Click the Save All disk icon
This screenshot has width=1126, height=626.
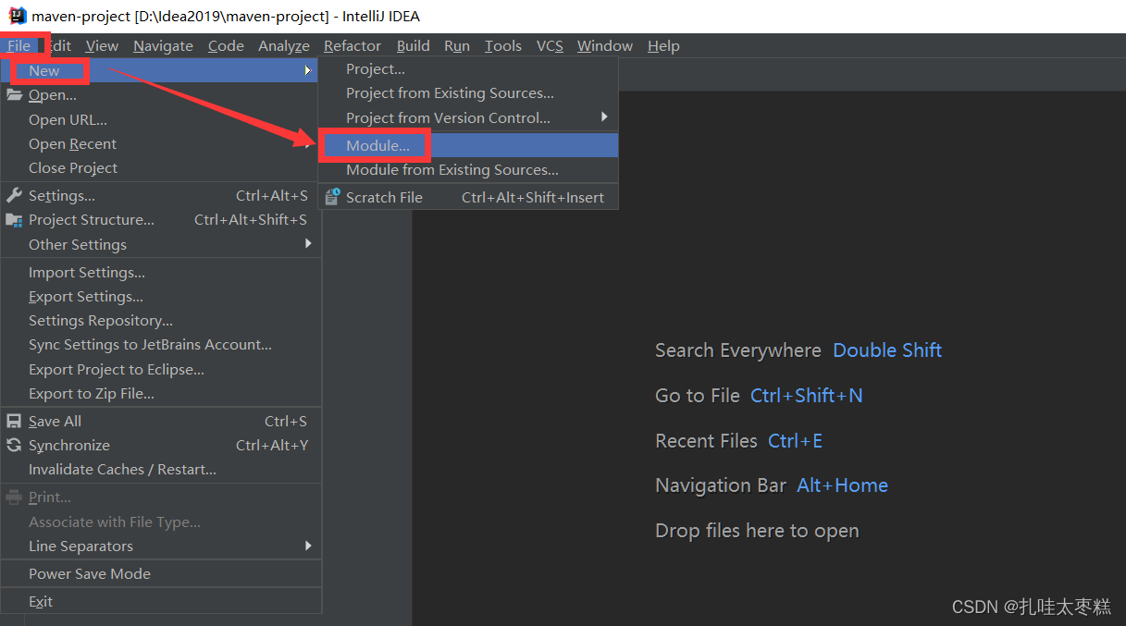(x=14, y=421)
